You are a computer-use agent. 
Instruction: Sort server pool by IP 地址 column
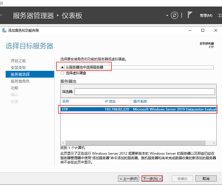[x=110, y=101]
